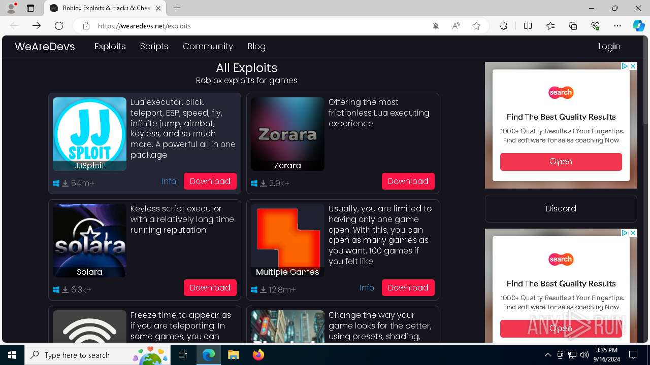
Task: Add this page to favorites star
Action: [x=476, y=26]
